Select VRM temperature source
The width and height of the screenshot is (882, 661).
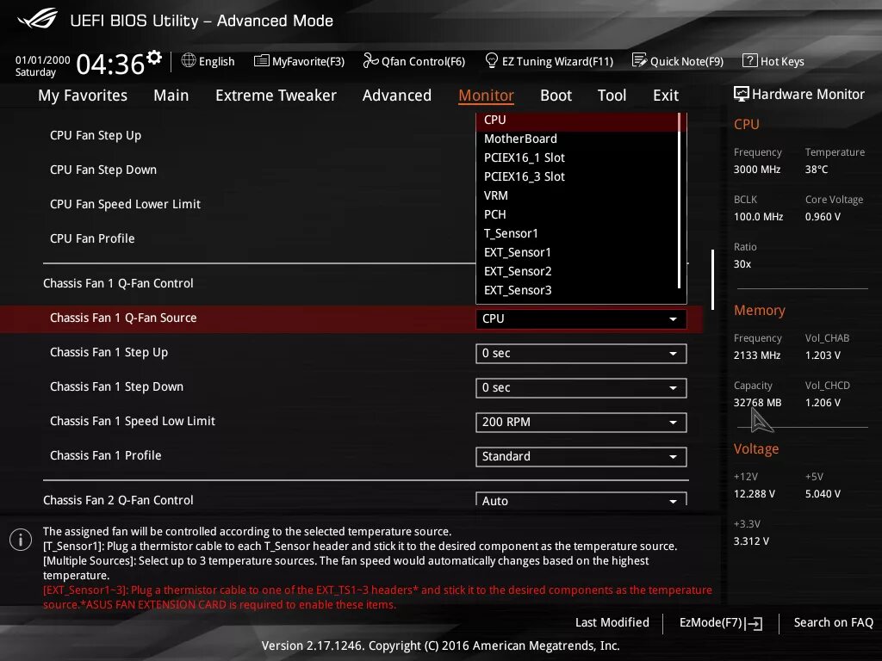(x=577, y=195)
